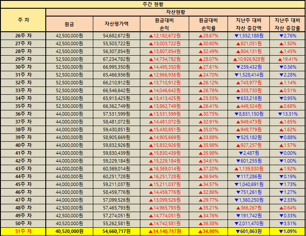This screenshot has height=236, width=306.
Task: Select the 10,926,928원 weekly increase cell
Action: click(248, 59)
